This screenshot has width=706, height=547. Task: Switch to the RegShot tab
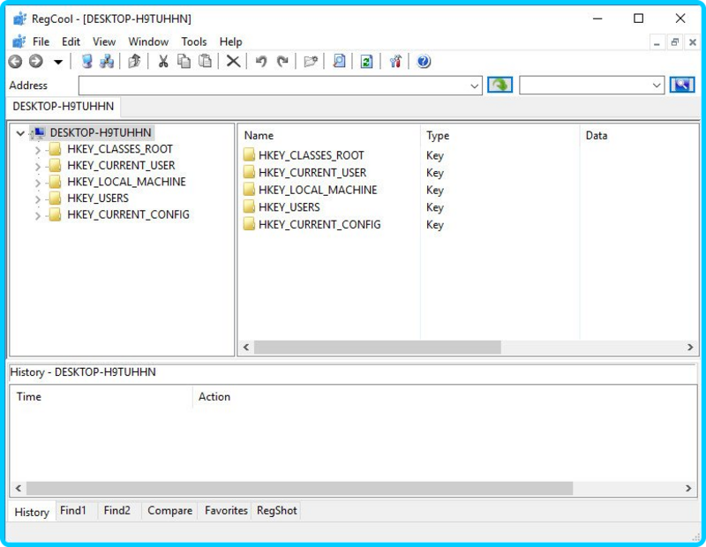(x=276, y=511)
